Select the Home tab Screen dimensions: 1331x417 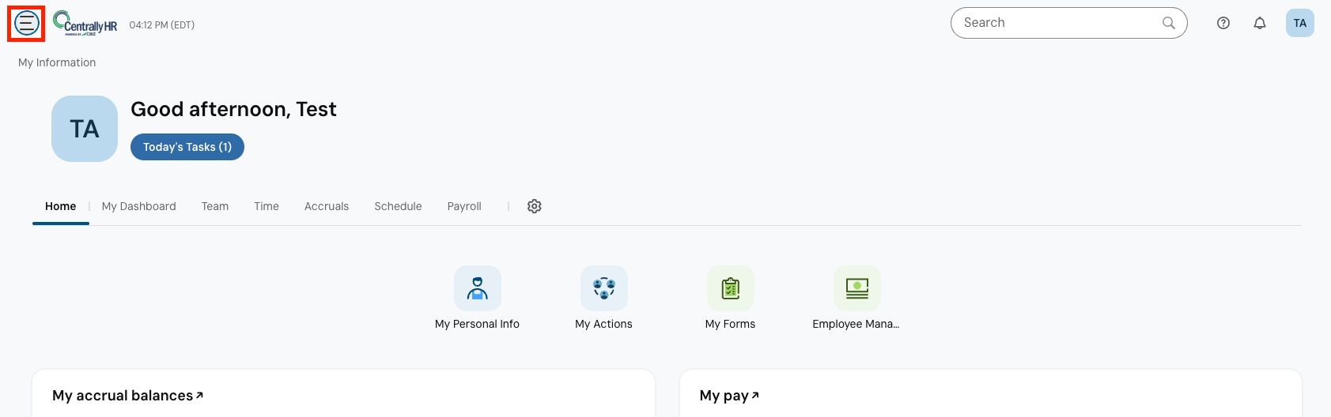coord(61,206)
